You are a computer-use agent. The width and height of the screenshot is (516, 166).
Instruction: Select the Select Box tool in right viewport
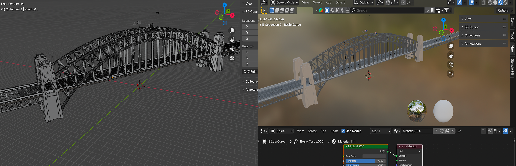[264, 10]
